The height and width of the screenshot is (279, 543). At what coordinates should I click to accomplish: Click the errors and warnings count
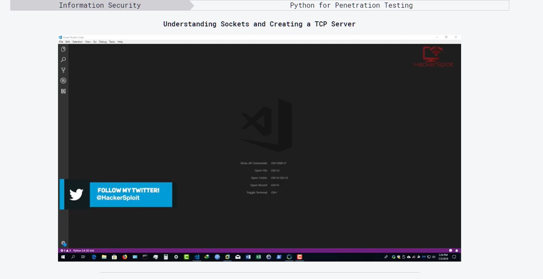click(65, 250)
